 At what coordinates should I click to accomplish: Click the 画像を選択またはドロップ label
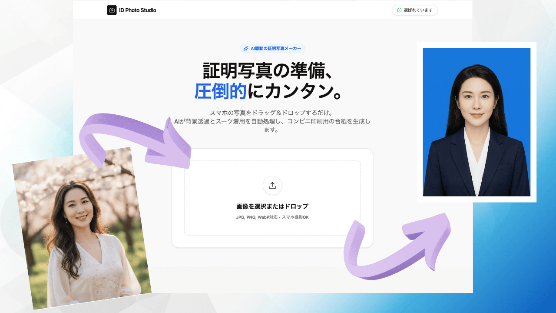point(272,206)
